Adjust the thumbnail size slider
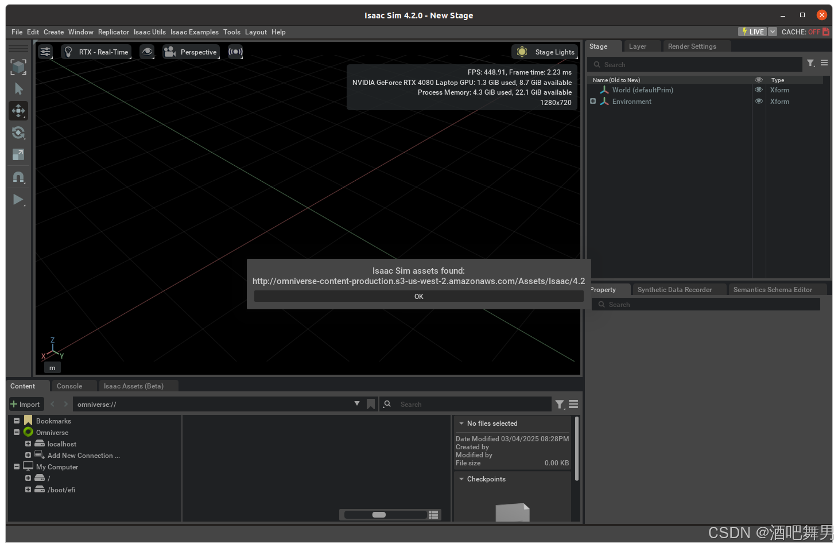This screenshot has height=548, width=838. click(379, 515)
